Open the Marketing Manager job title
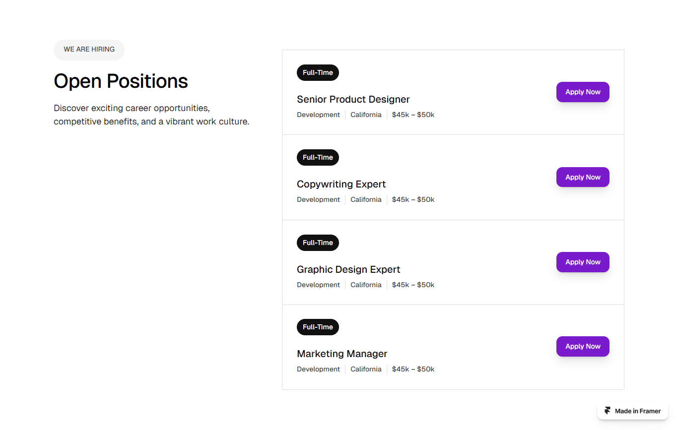This screenshot has height=430, width=678. [x=342, y=354]
